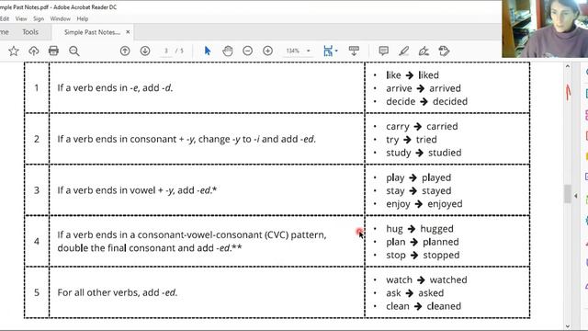This screenshot has width=588, height=331.
Task: Click the text 'If a verb ends in -e, add -d.'
Action: point(115,88)
